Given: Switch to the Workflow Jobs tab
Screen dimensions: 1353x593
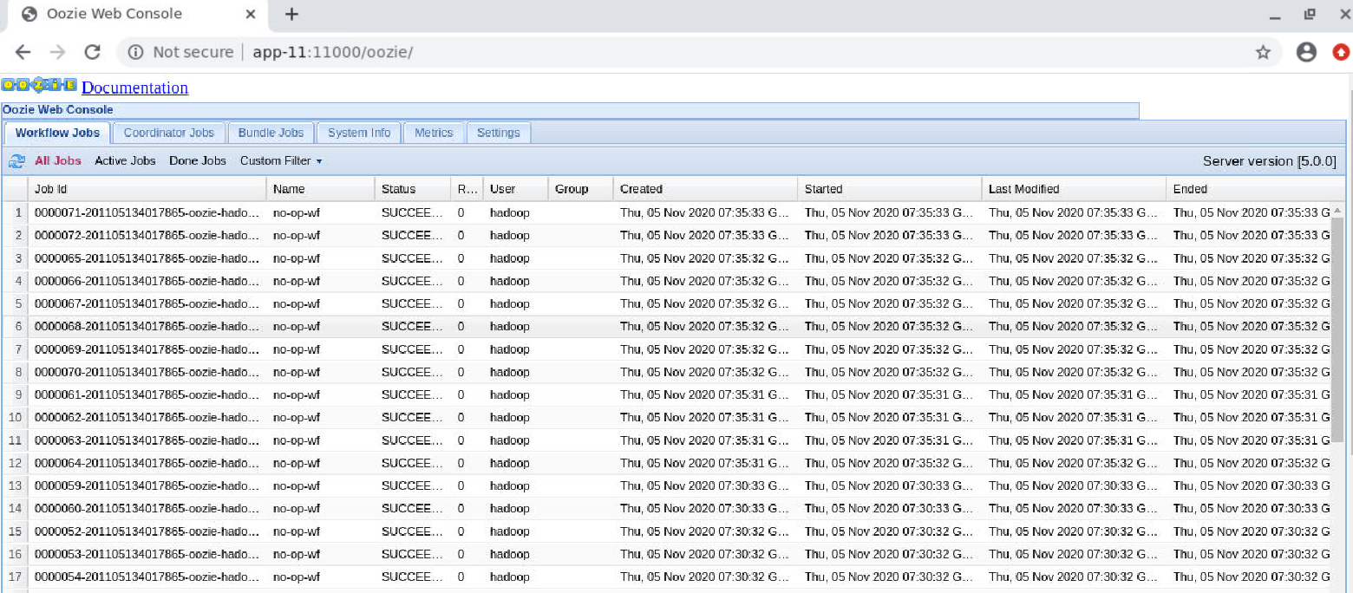Looking at the screenshot, I should [57, 133].
